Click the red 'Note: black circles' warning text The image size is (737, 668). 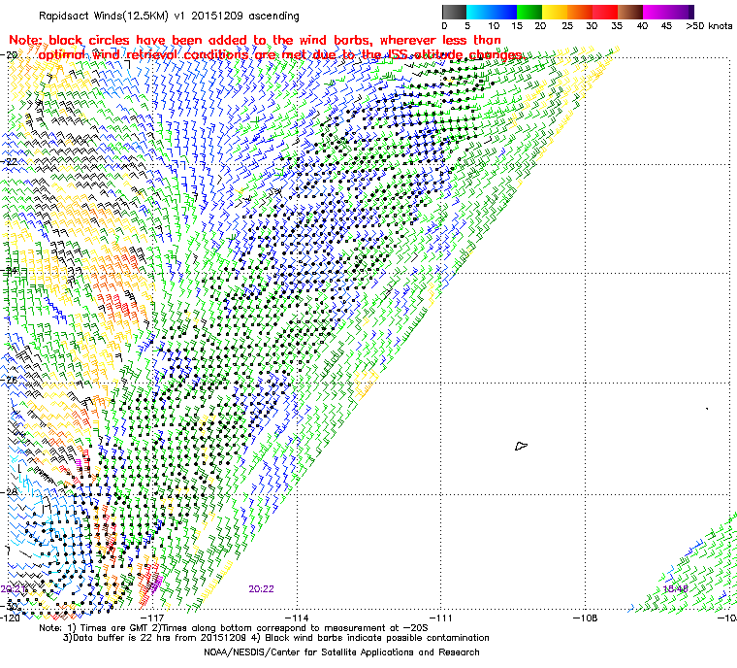coord(267,48)
